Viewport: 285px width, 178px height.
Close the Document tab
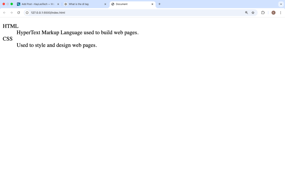tap(152, 4)
